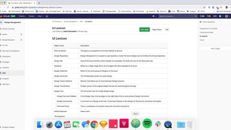Viewport: 231px width, 130px height.
Task: Open the to-do list counter icon
Action: click(x=215, y=16)
